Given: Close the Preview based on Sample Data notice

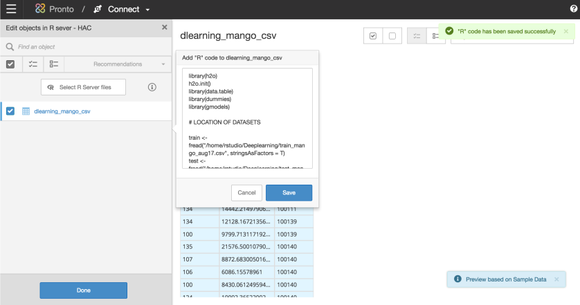Looking at the screenshot, I should tap(556, 279).
